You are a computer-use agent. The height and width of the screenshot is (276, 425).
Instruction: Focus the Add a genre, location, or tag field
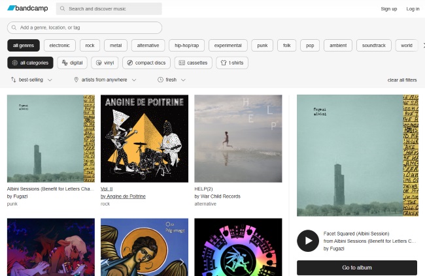coord(84,27)
